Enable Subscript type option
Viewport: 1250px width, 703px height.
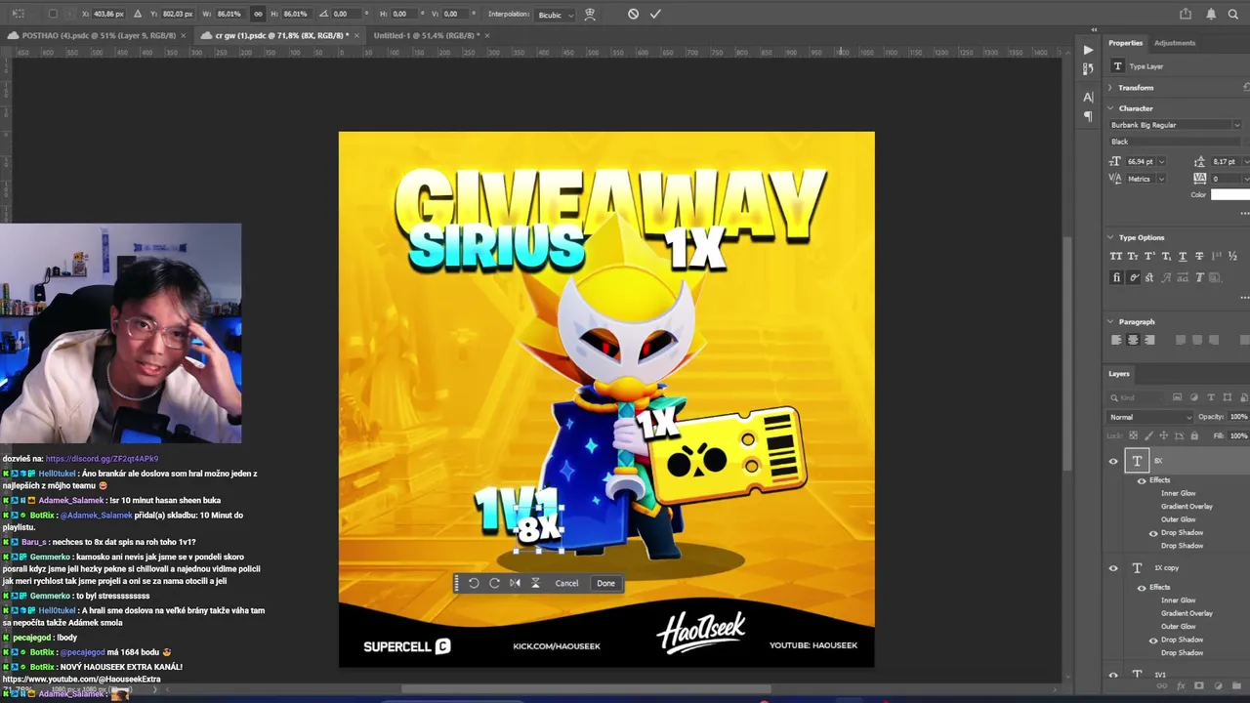(1166, 256)
